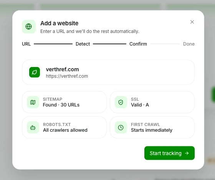Viewport: 215px width, 180px height.
Task: Click the first crawl clock icon
Action: [x=121, y=128]
